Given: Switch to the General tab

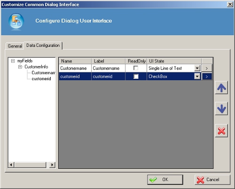Looking at the screenshot, I should point(15,46).
